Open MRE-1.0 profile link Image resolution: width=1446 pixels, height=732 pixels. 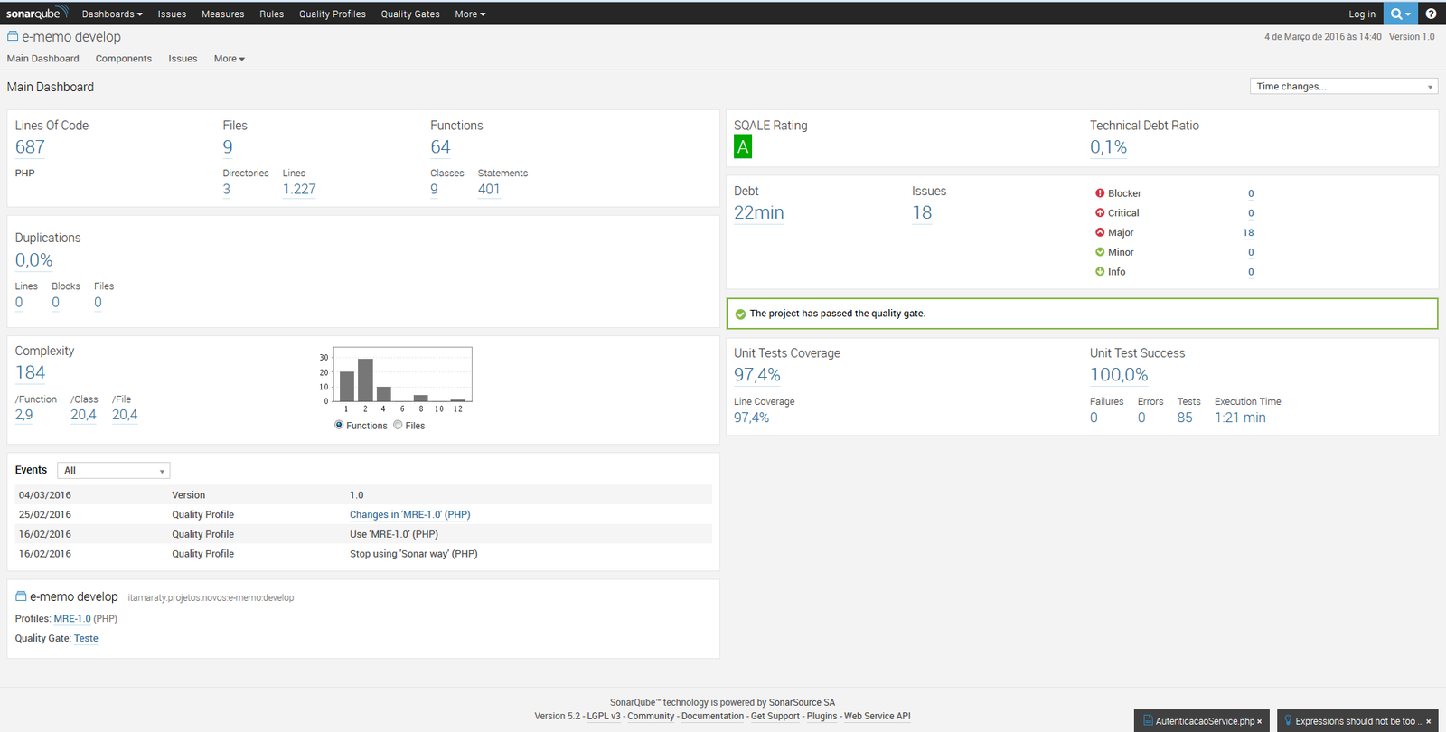point(72,619)
